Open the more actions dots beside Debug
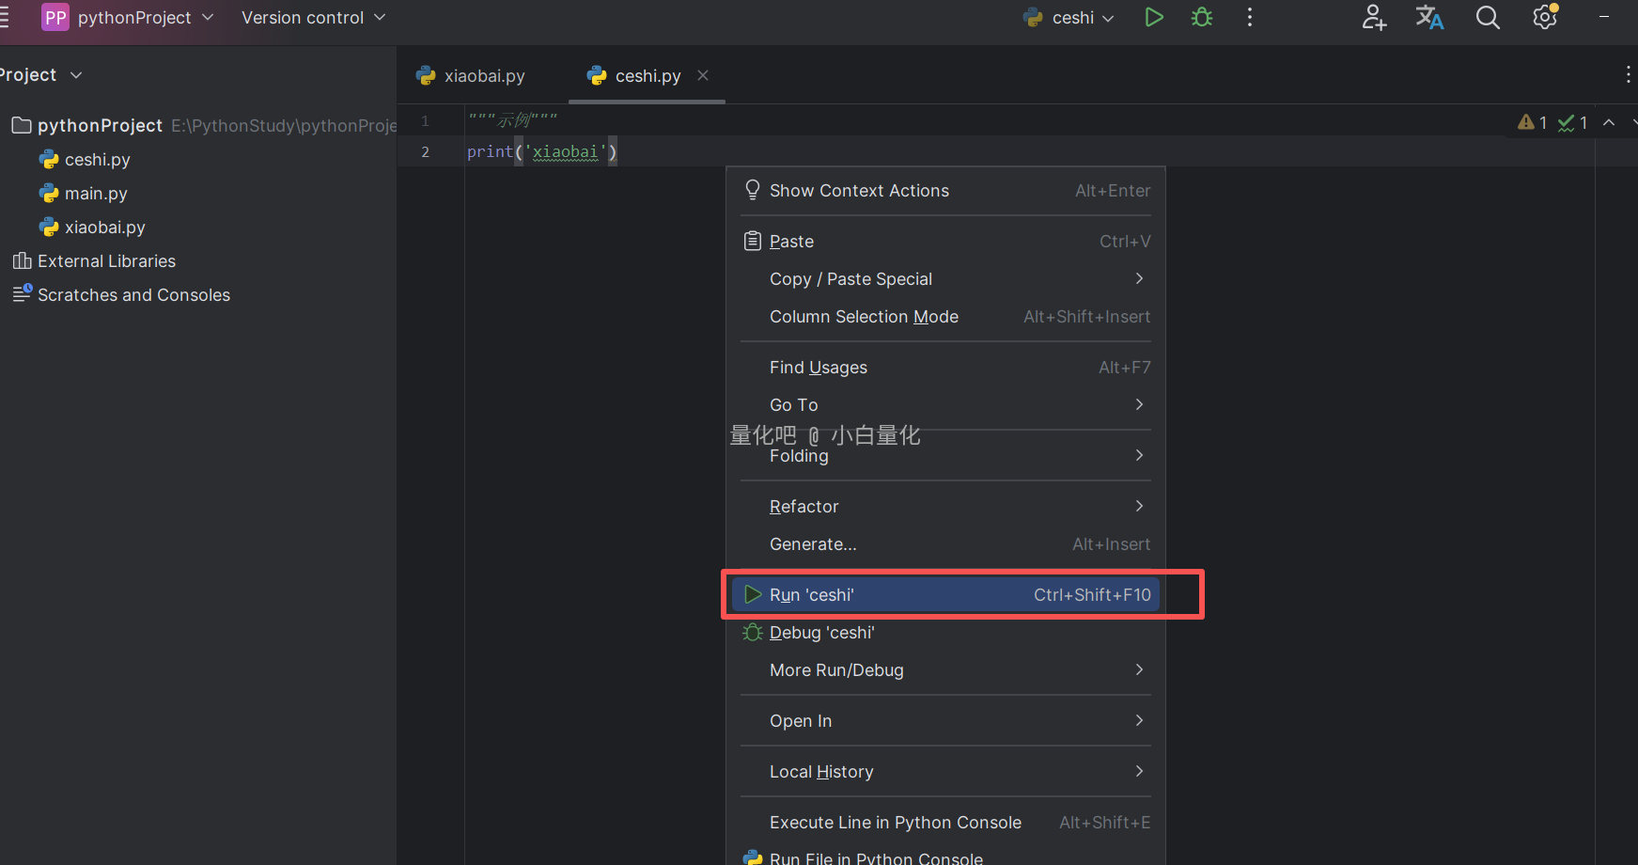Screen dimensions: 1638x865 click(x=1250, y=17)
